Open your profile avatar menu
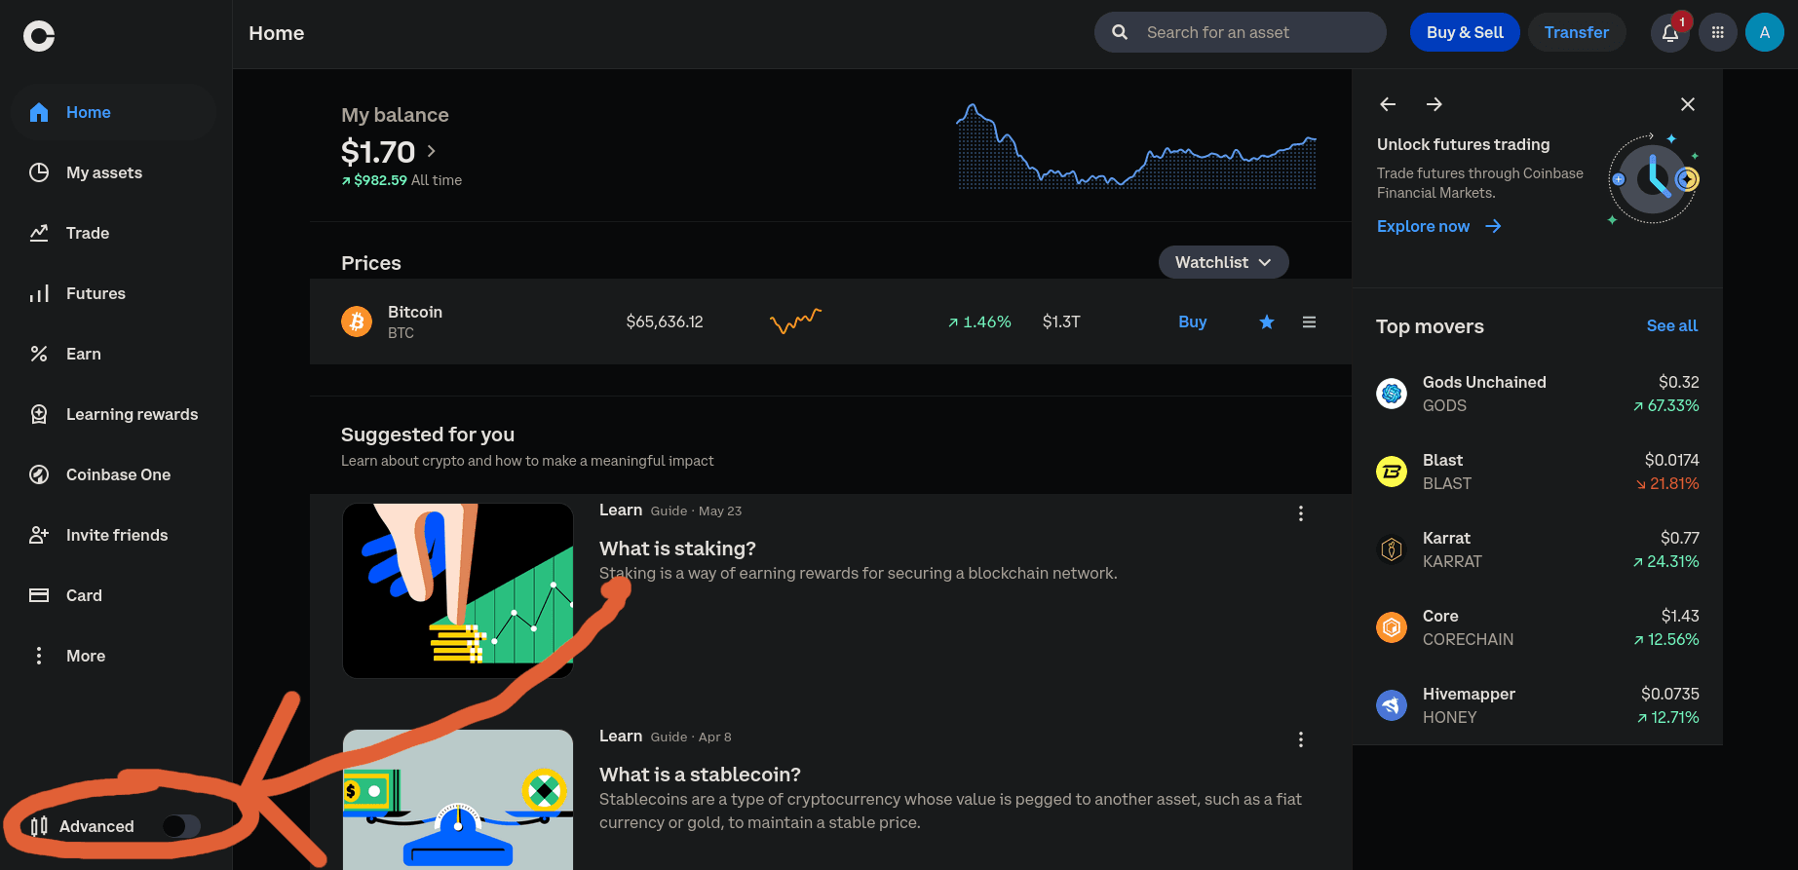The width and height of the screenshot is (1798, 870). click(x=1765, y=32)
